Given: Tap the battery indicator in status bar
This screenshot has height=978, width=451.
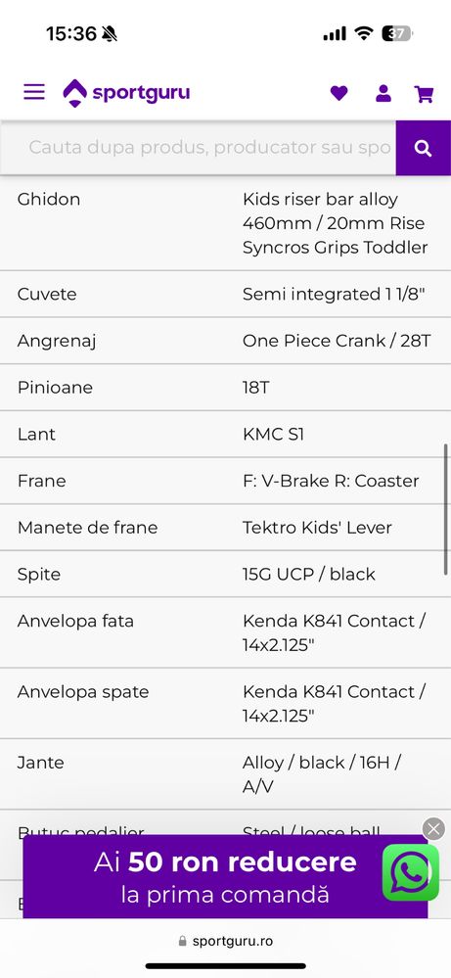Looking at the screenshot, I should [397, 33].
